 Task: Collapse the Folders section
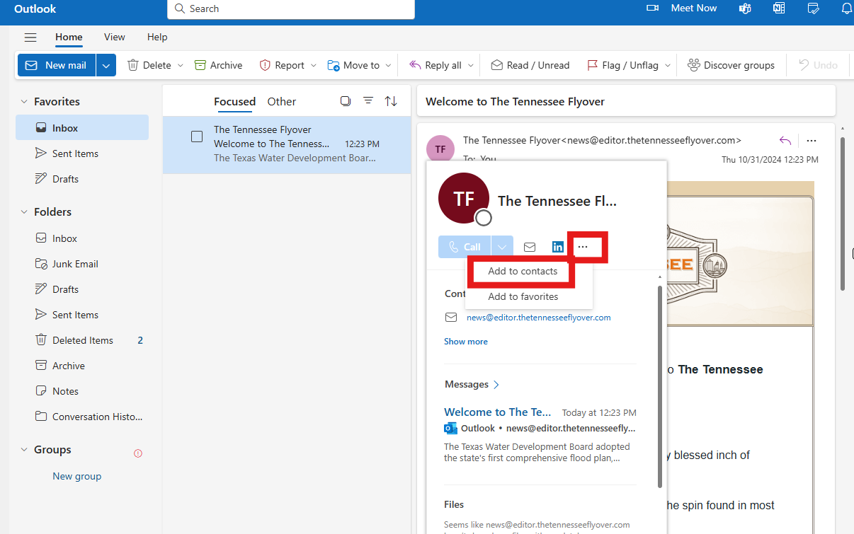click(x=24, y=212)
